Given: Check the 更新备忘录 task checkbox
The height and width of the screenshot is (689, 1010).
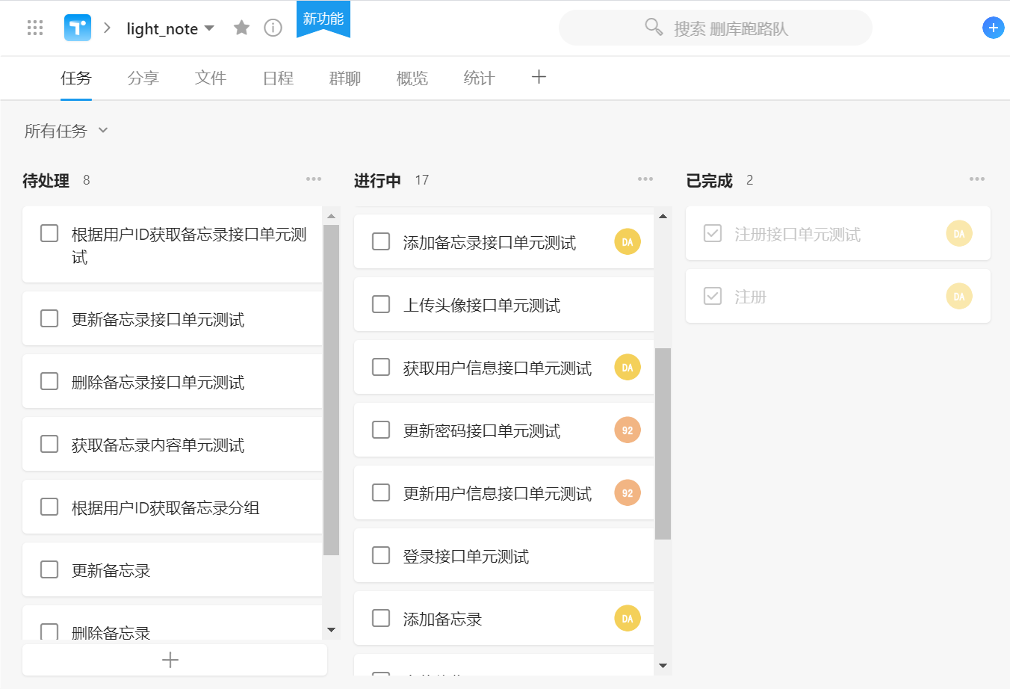Looking at the screenshot, I should click(x=49, y=569).
